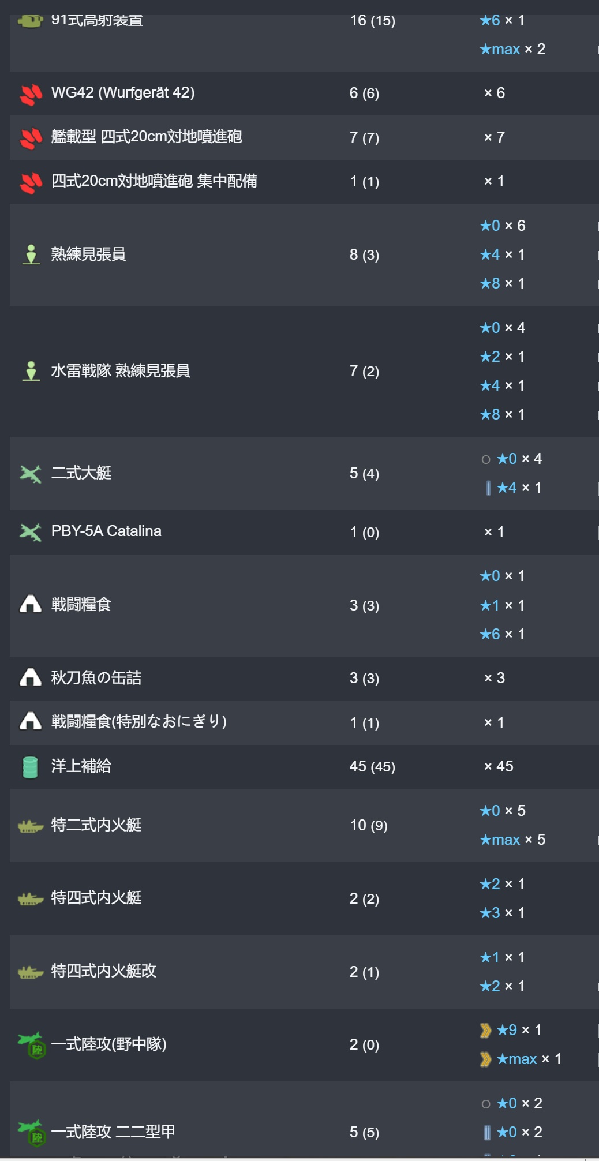The height and width of the screenshot is (1161, 599).
Task: Select the 四式20cm対地噴進砲 集中配備 name
Action: pos(154,181)
